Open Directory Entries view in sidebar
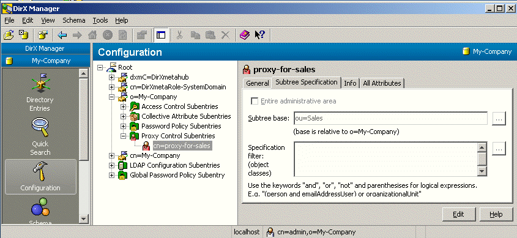Viewport: 517px width, 238px height. (40, 92)
